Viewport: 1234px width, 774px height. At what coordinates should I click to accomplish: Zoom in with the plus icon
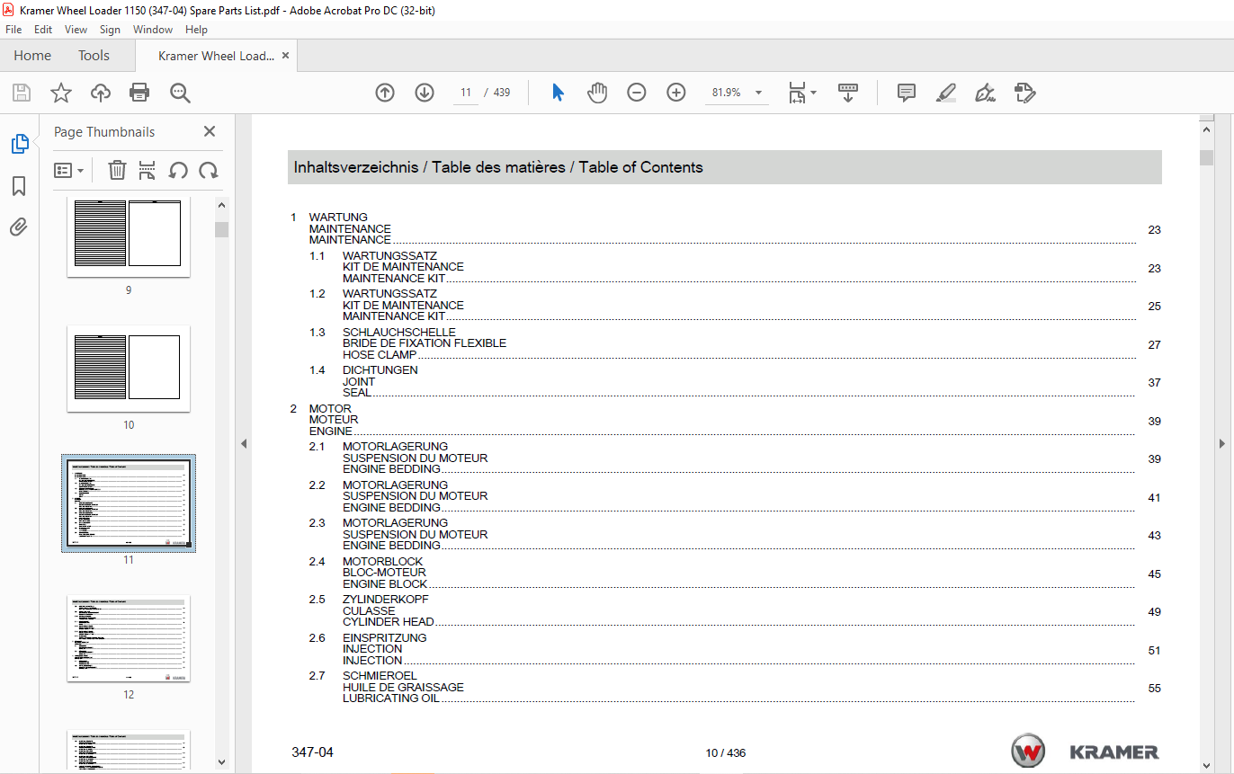pos(676,93)
